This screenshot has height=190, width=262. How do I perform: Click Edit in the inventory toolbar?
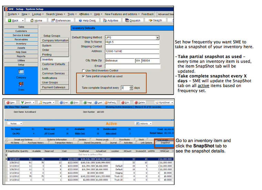(125, 103)
